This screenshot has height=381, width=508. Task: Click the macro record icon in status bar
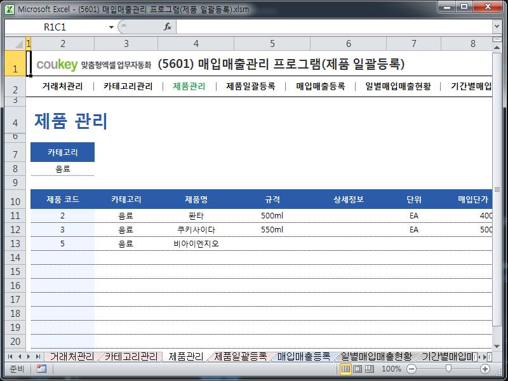[x=41, y=369]
